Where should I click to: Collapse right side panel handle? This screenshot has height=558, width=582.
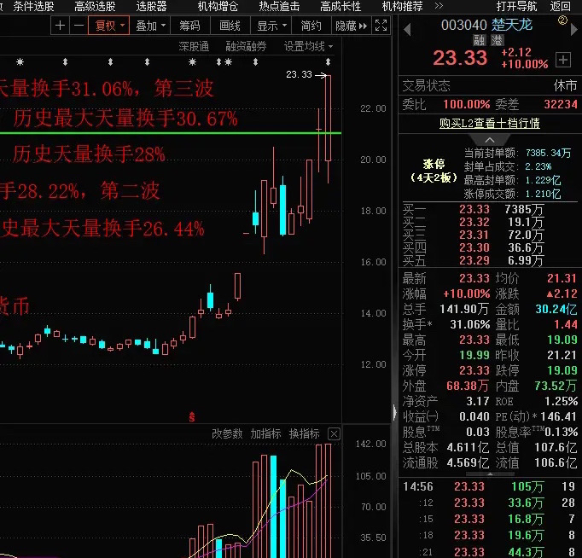tap(394, 412)
